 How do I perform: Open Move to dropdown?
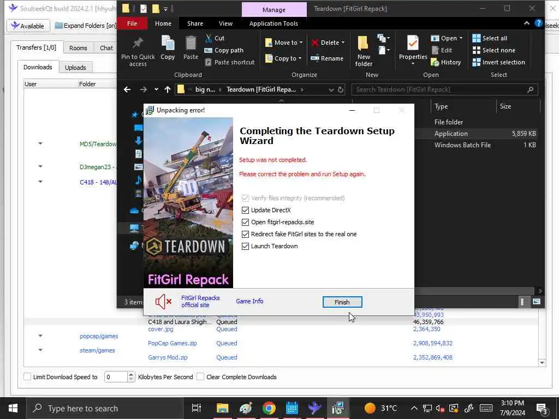(284, 43)
